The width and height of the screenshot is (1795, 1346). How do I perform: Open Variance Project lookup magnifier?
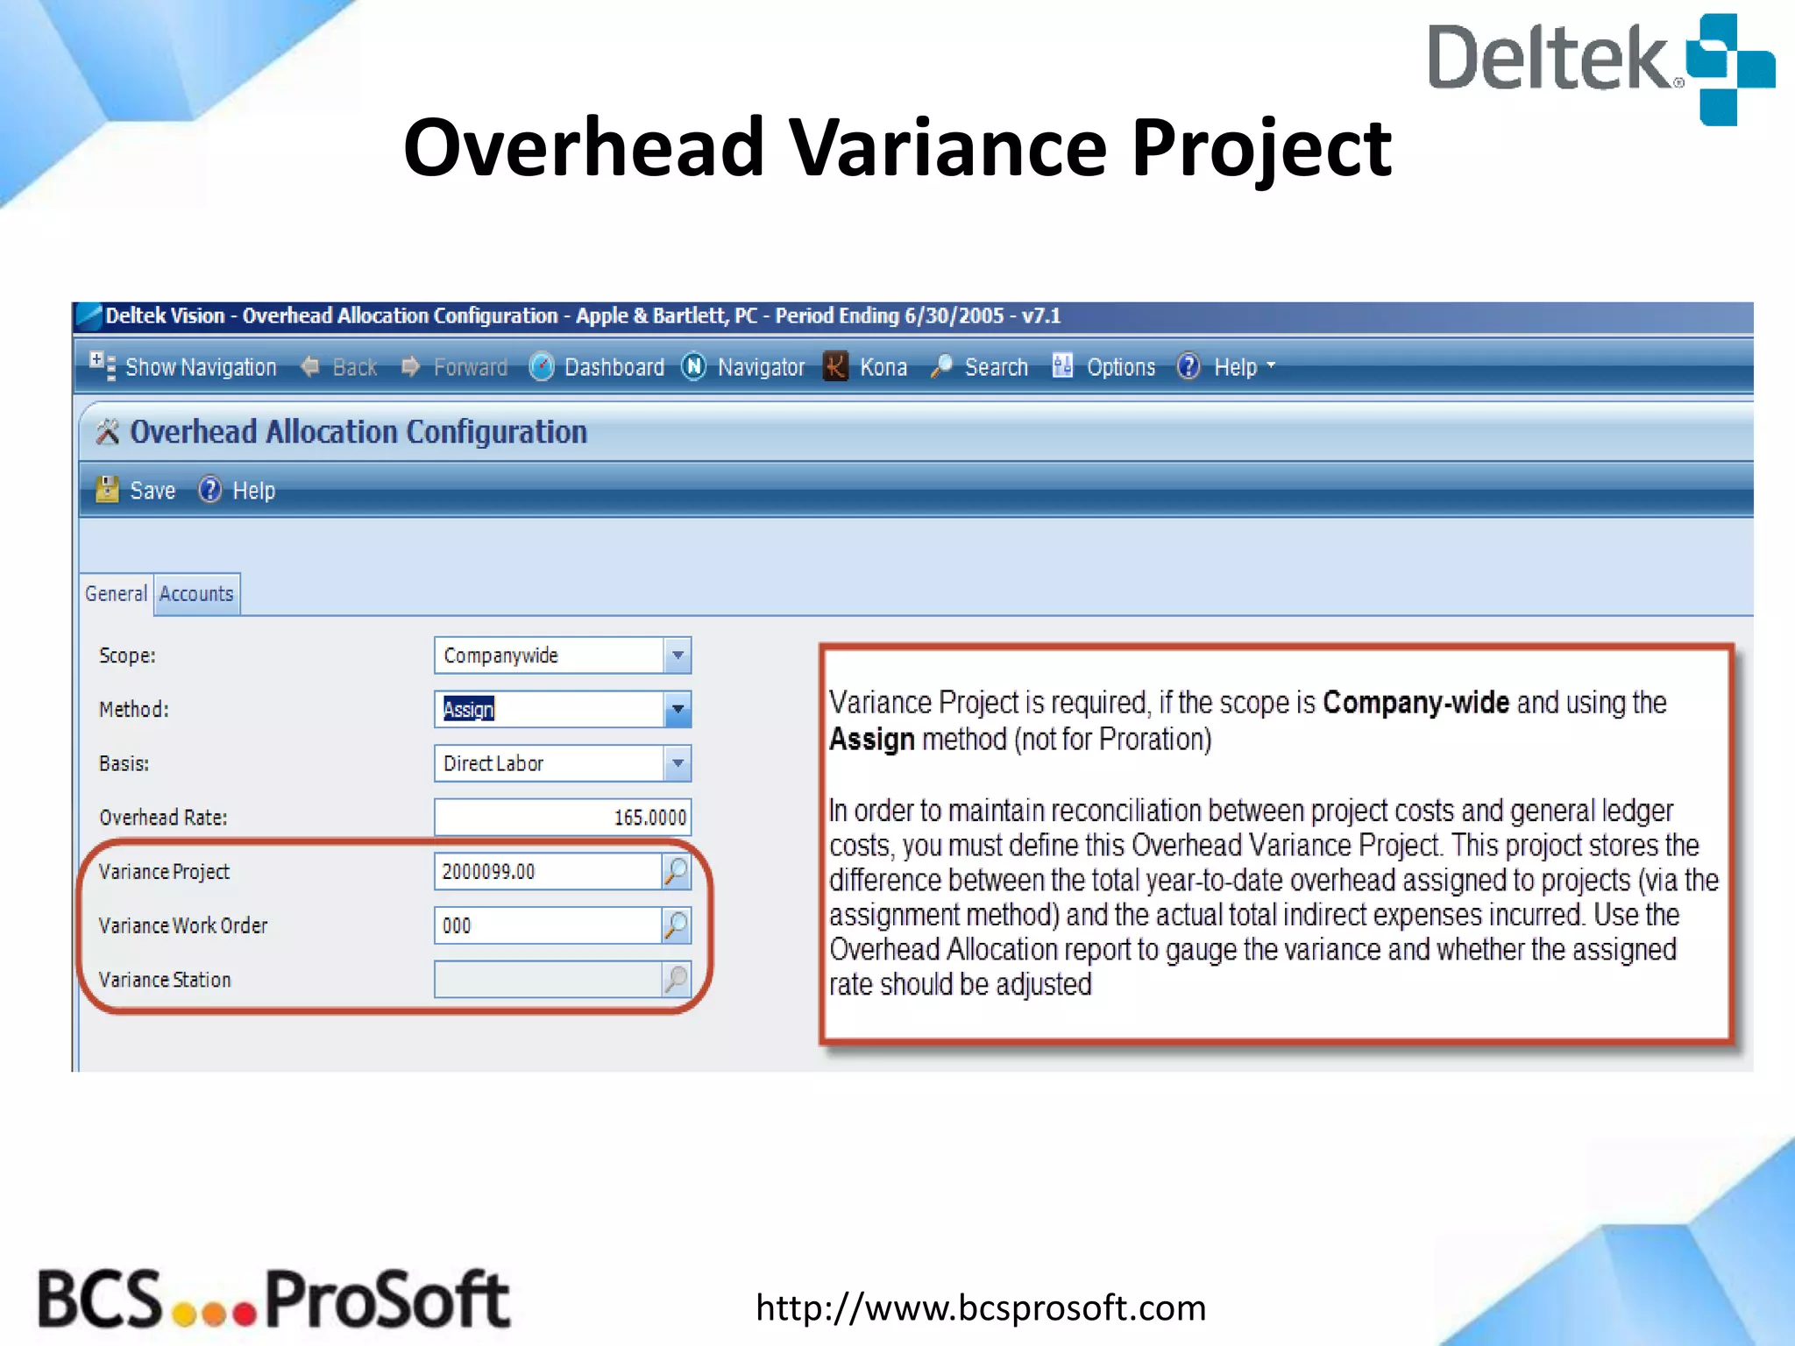coord(676,872)
